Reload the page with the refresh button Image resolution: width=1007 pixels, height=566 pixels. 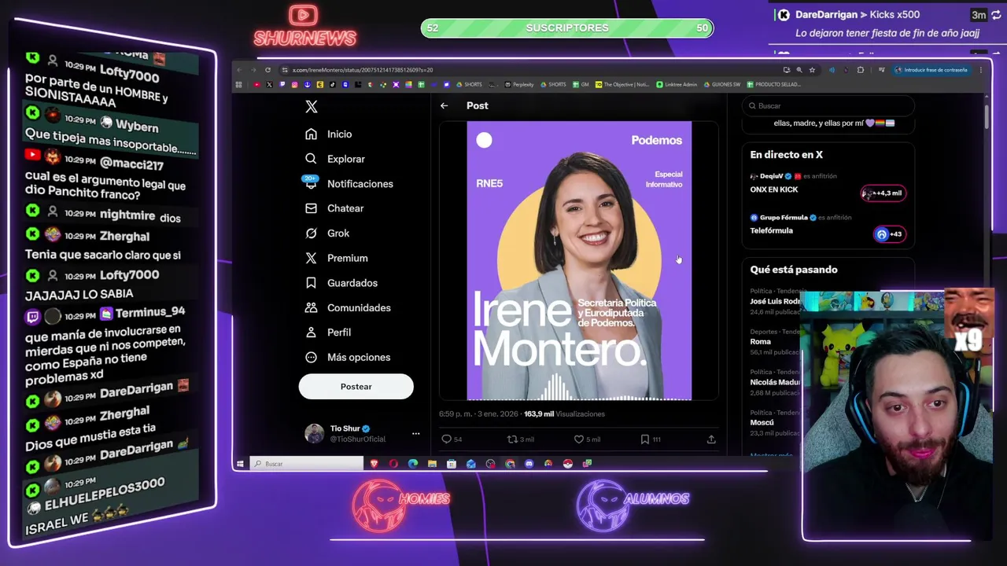point(267,70)
